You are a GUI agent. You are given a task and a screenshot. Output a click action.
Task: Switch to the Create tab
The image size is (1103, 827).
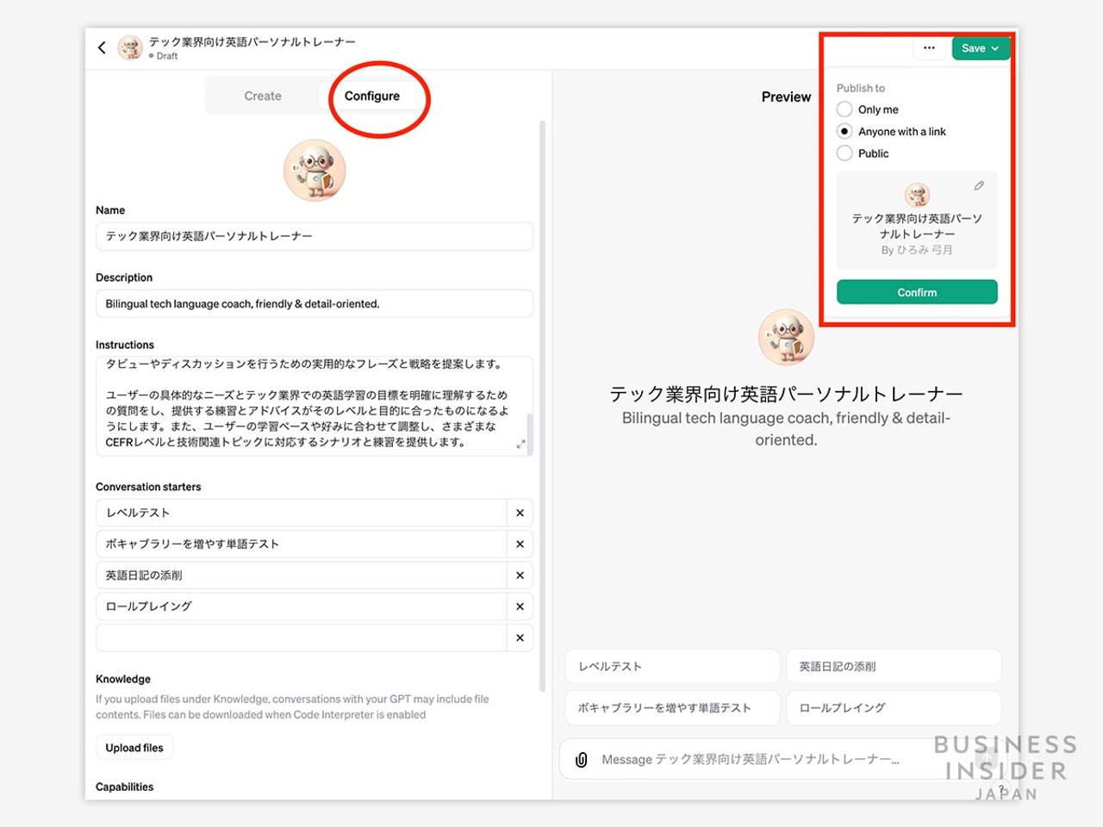(262, 96)
